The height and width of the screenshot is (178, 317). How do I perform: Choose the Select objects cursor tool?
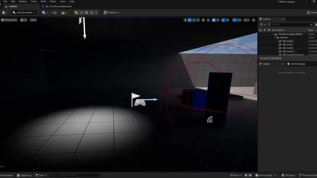point(185,20)
